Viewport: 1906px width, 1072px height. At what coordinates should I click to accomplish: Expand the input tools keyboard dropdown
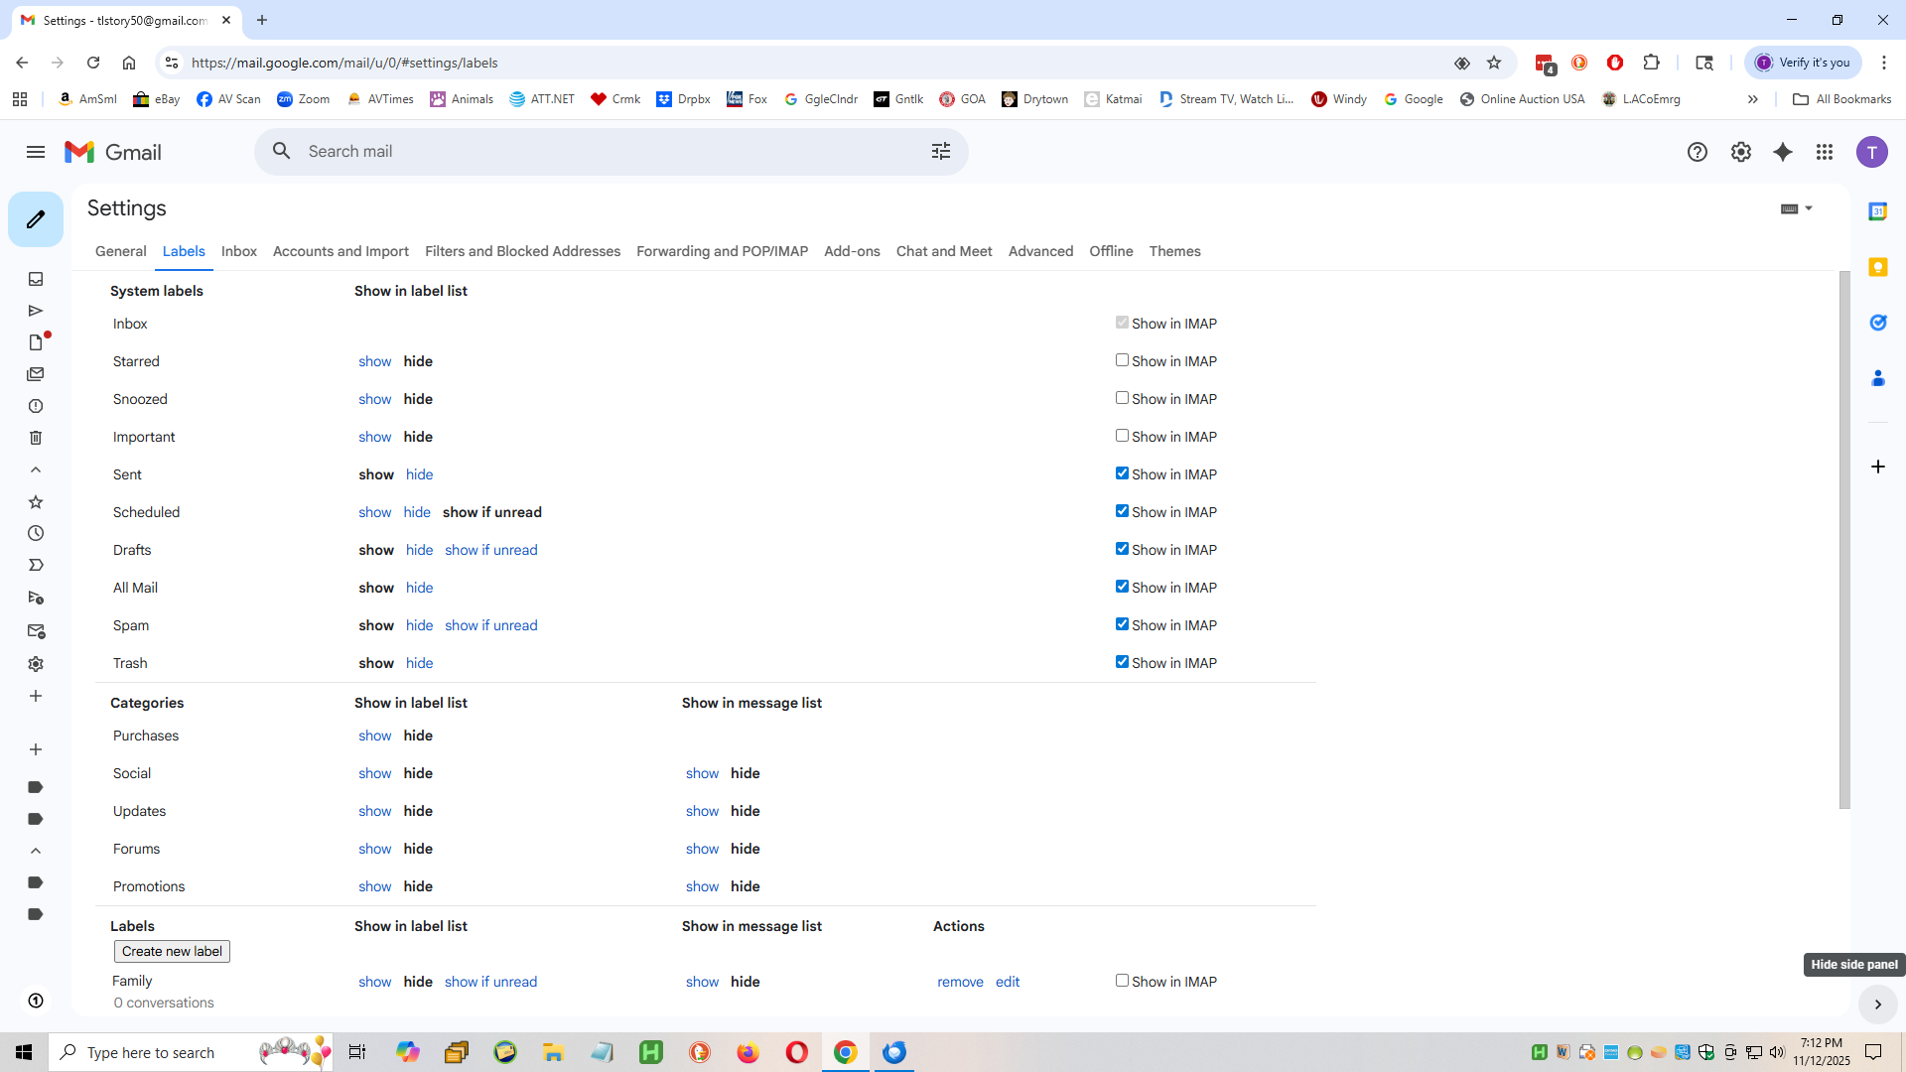pos(1808,208)
